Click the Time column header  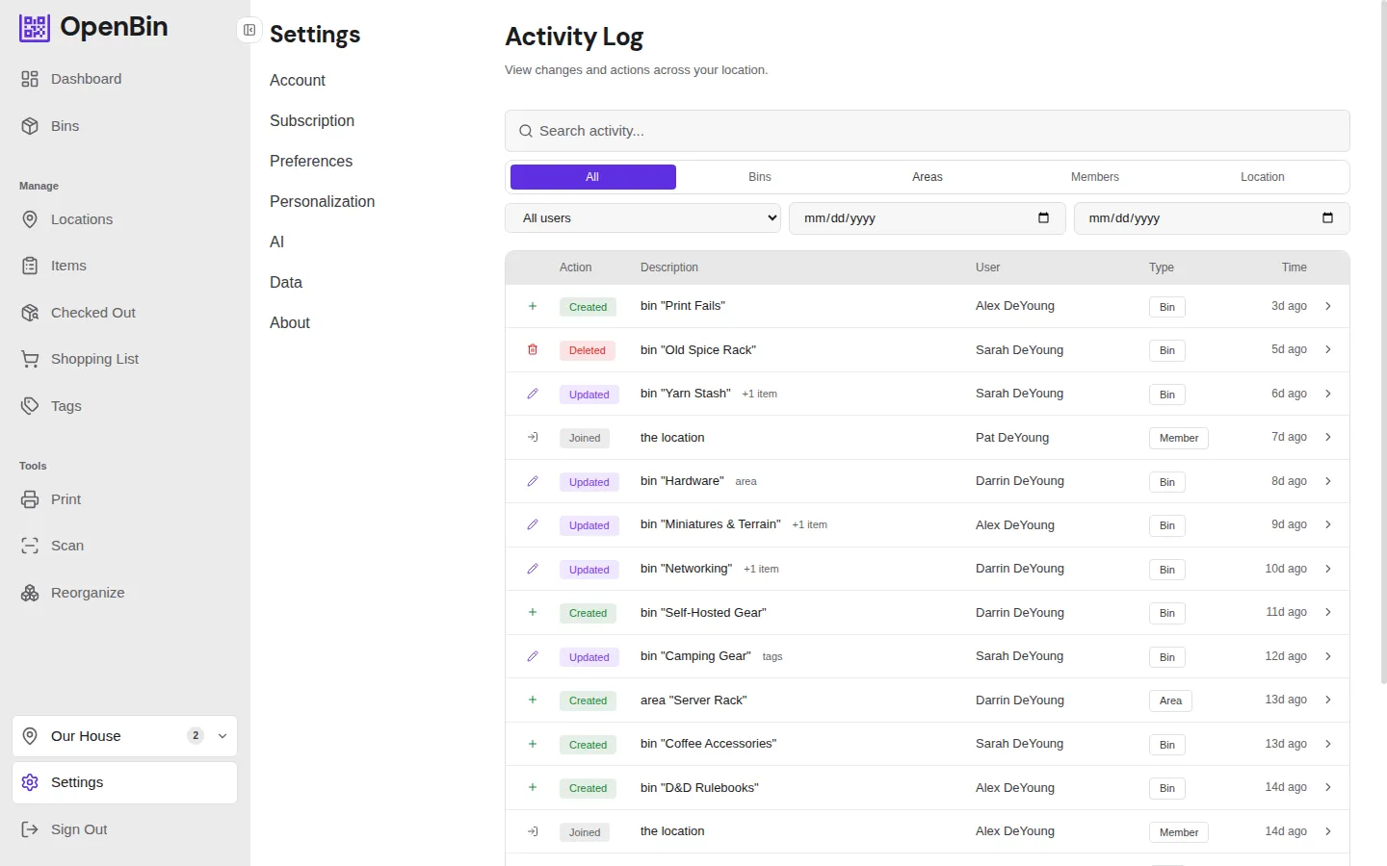pyautogui.click(x=1295, y=267)
